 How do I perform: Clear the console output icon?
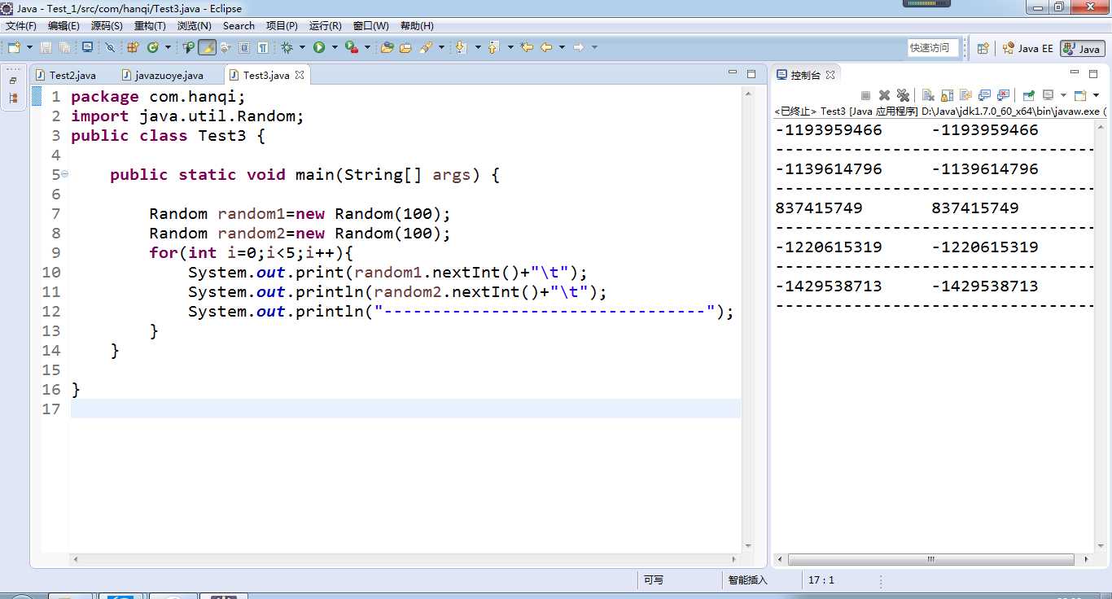point(928,95)
